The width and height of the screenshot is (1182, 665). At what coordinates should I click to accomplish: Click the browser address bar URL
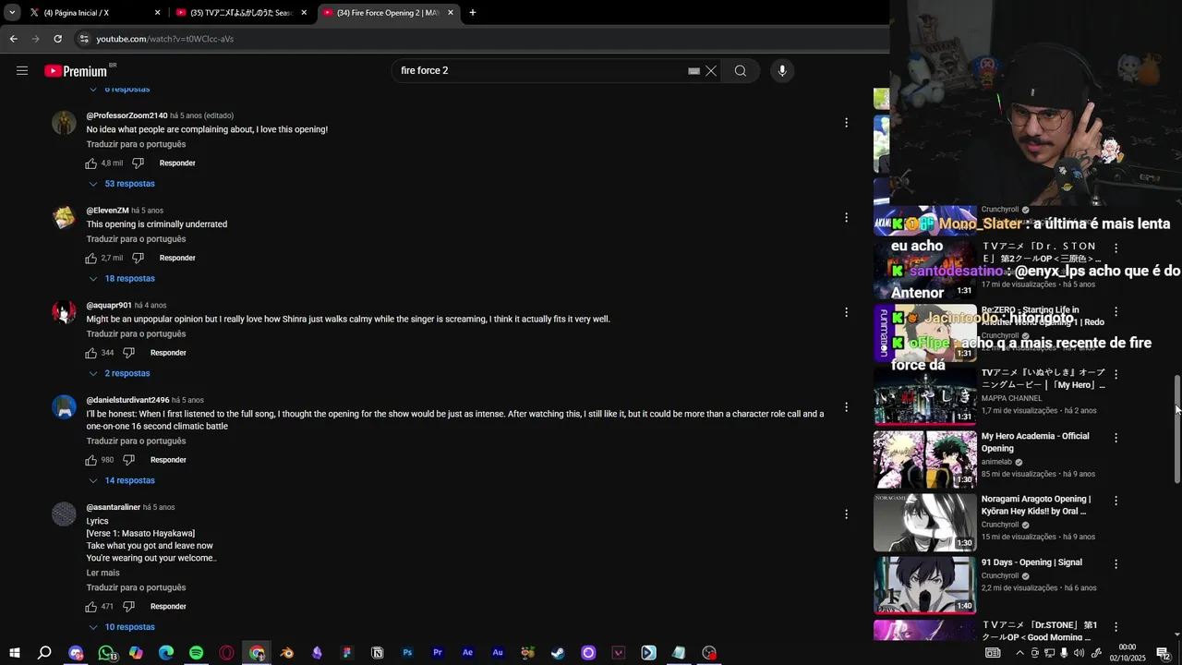(x=165, y=39)
